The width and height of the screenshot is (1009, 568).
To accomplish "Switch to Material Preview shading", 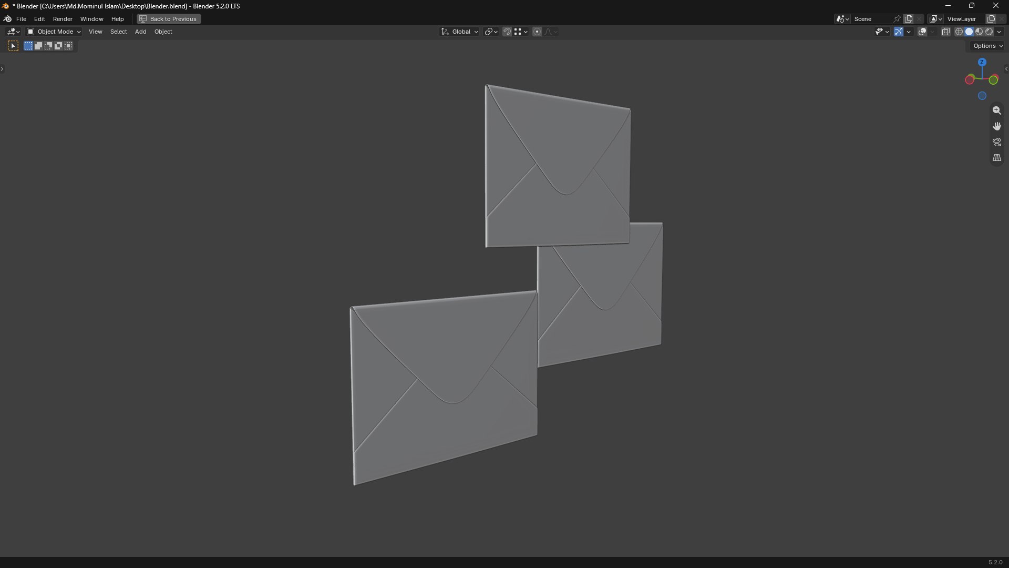I will coord(979,32).
